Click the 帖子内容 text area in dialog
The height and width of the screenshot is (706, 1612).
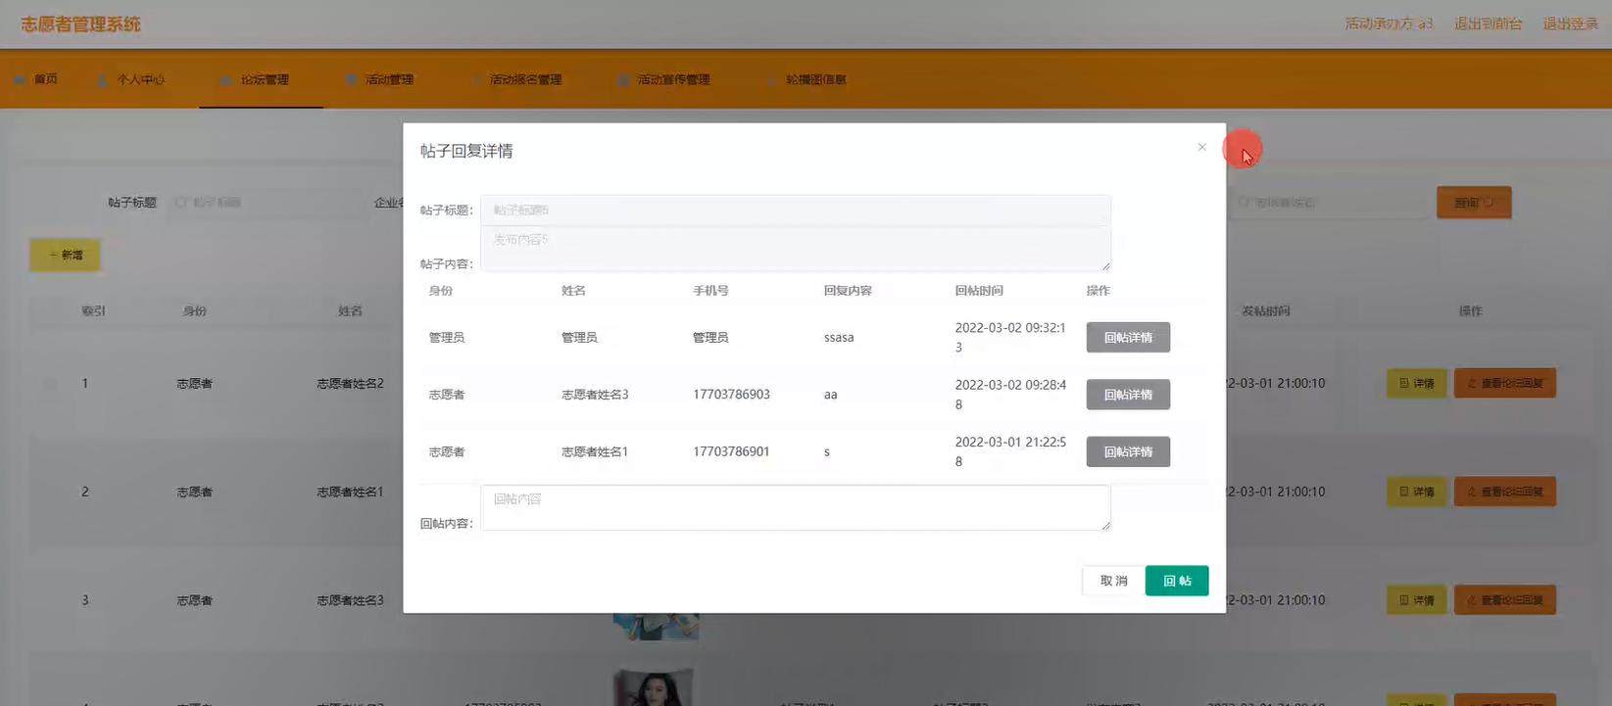click(x=795, y=249)
